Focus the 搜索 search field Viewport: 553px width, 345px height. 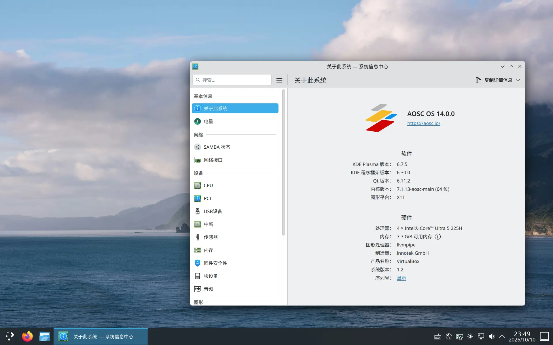(x=232, y=80)
